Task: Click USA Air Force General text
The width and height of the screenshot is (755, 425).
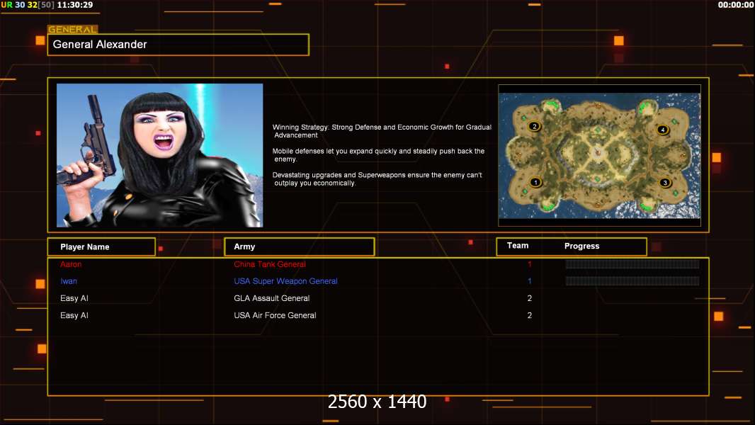Action: pos(275,315)
